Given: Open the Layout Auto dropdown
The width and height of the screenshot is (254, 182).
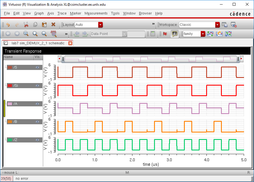Looking at the screenshot, I should [100, 25].
